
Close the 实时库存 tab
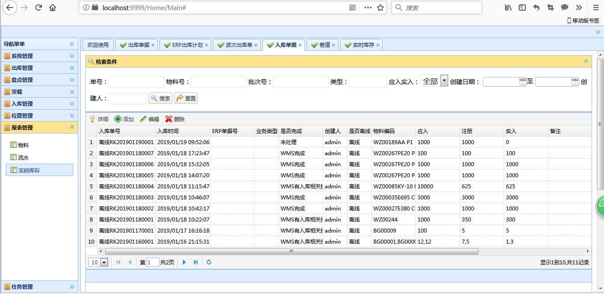tap(378, 45)
